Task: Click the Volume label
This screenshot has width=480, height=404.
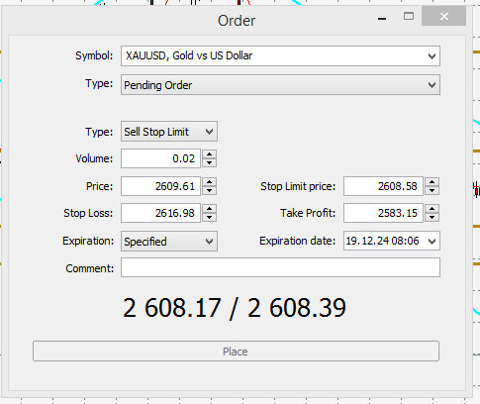Action: point(94,158)
